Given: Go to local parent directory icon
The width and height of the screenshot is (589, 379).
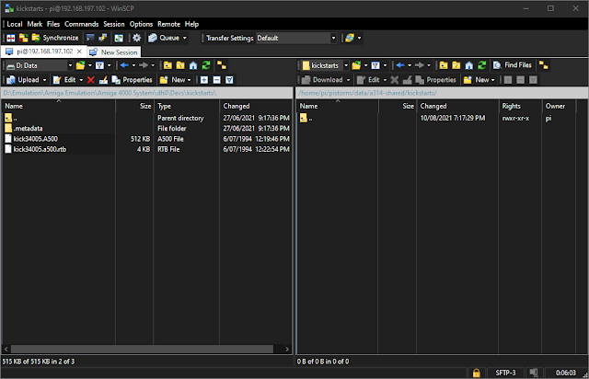Looking at the screenshot, I should click(x=167, y=65).
